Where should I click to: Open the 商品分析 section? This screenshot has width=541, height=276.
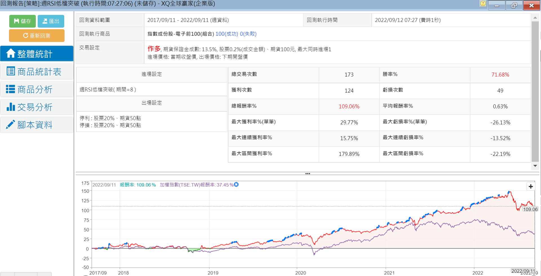(37, 89)
